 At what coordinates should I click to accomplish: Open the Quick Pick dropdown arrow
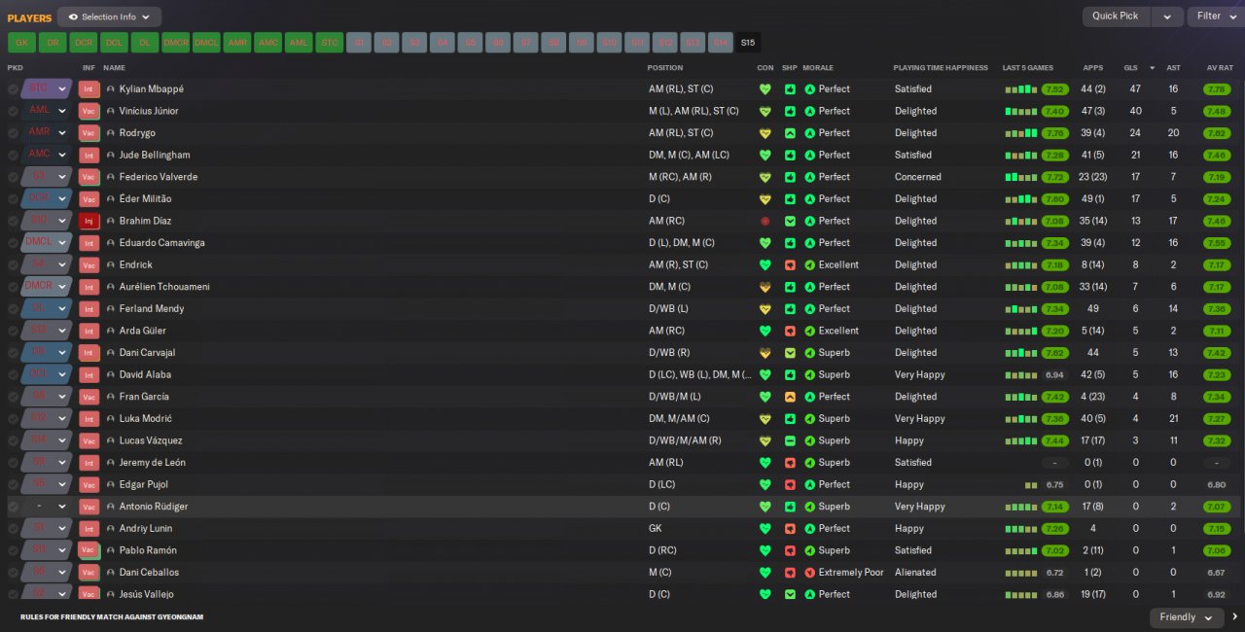1167,17
